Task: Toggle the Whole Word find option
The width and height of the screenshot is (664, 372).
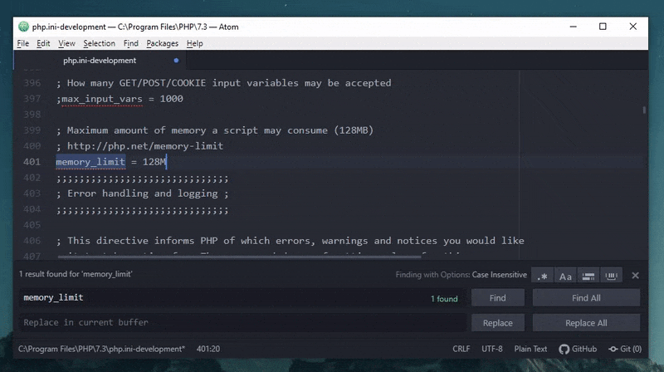Action: click(611, 277)
